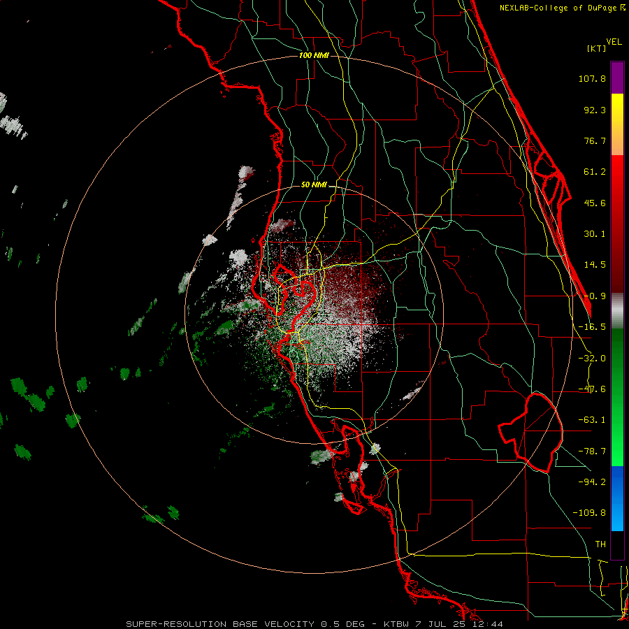Image resolution: width=629 pixels, height=629 pixels.
Task: Click the -94.2 velocity scale value
Action: [592, 482]
